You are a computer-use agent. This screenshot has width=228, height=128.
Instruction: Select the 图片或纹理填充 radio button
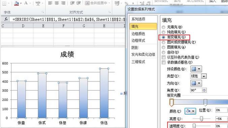[164, 42]
